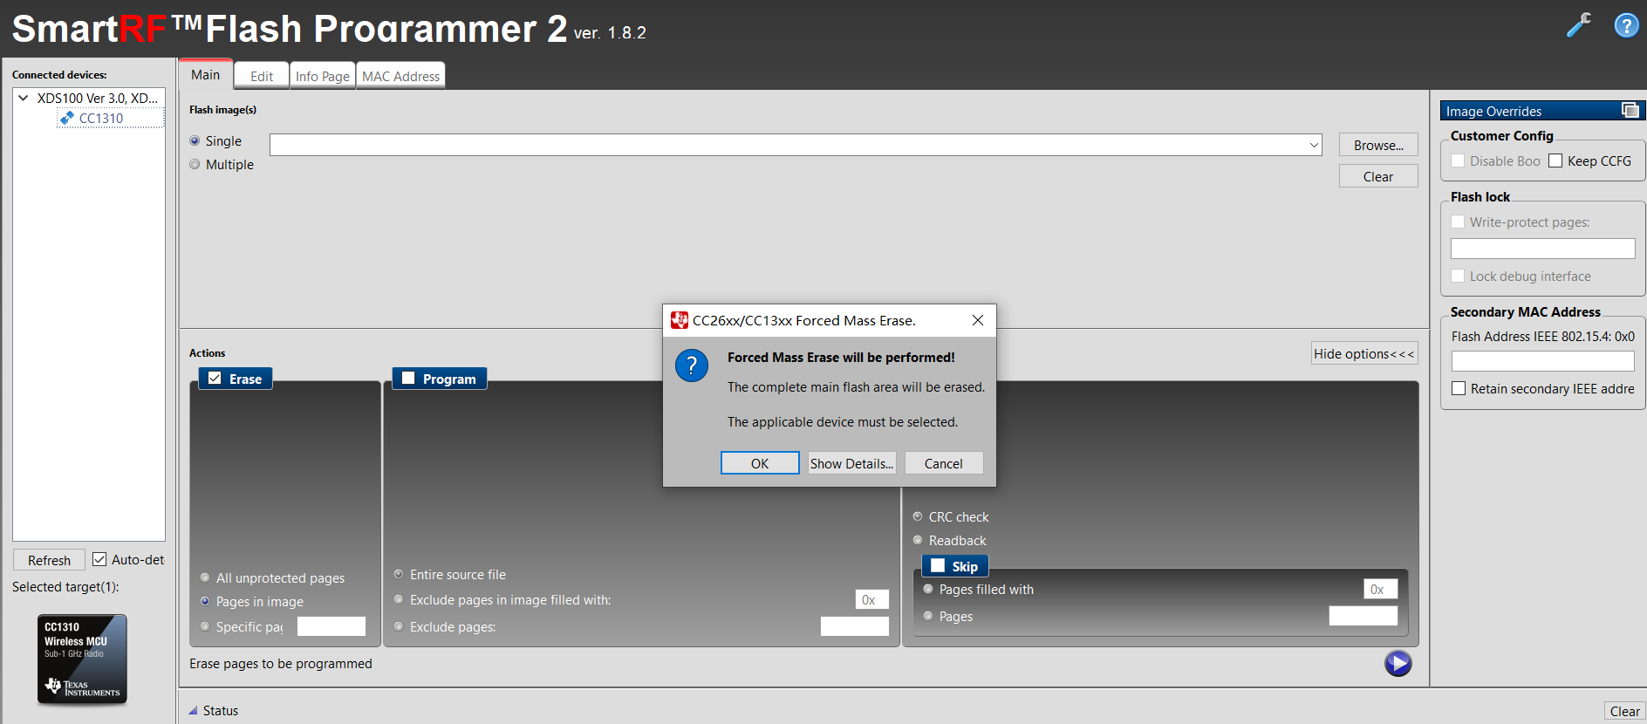Open the MAC Address tab
Image resolution: width=1647 pixels, height=724 pixels.
pos(401,76)
